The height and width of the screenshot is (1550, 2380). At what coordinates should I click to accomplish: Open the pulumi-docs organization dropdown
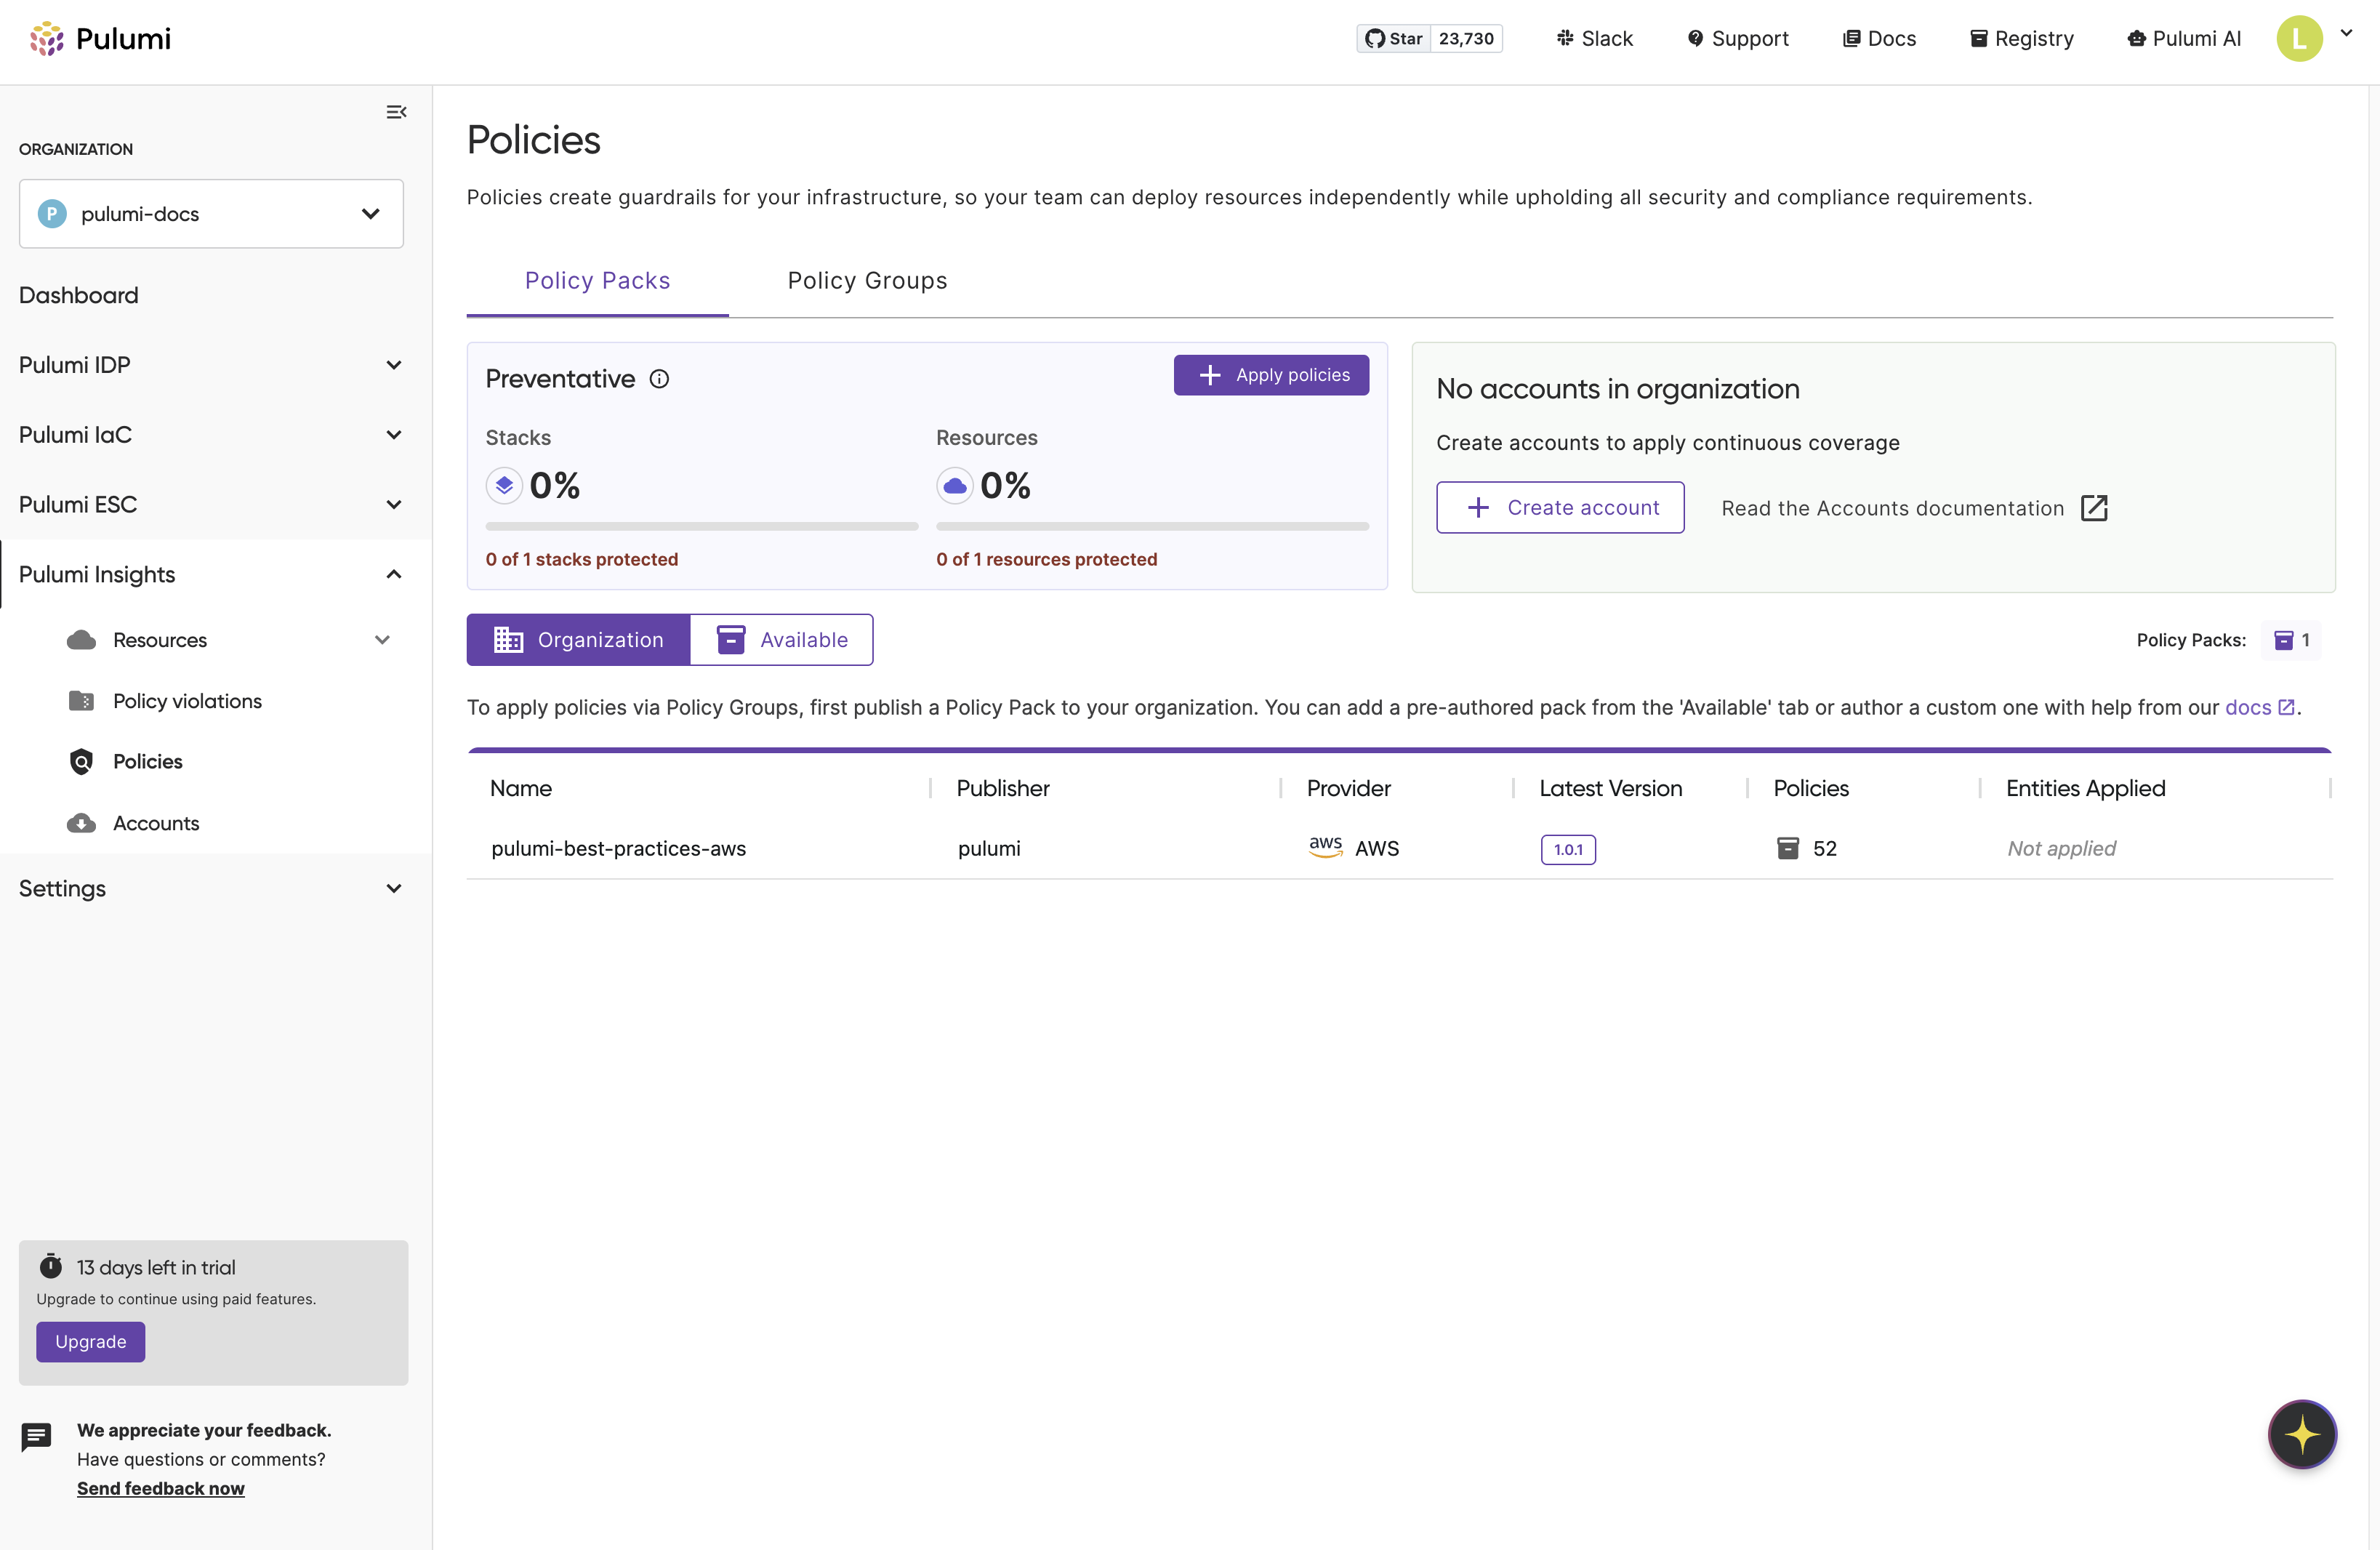(x=211, y=214)
